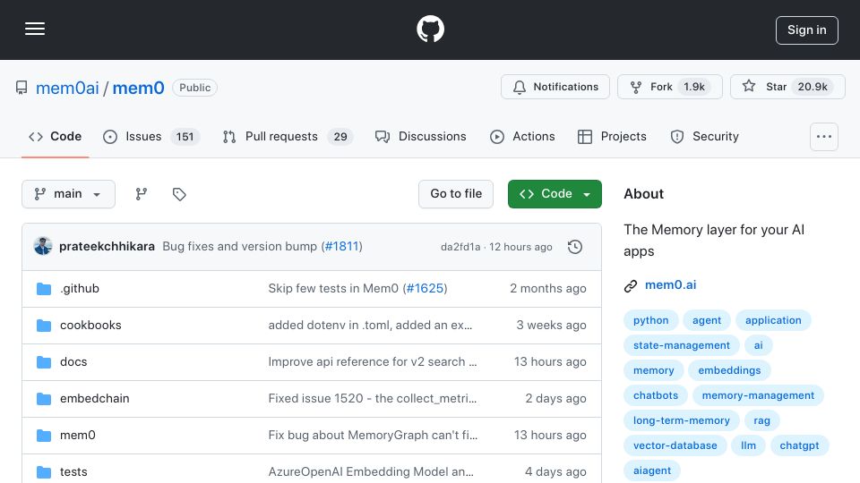
Task: Expand the green Code dropdown button
Action: point(555,194)
